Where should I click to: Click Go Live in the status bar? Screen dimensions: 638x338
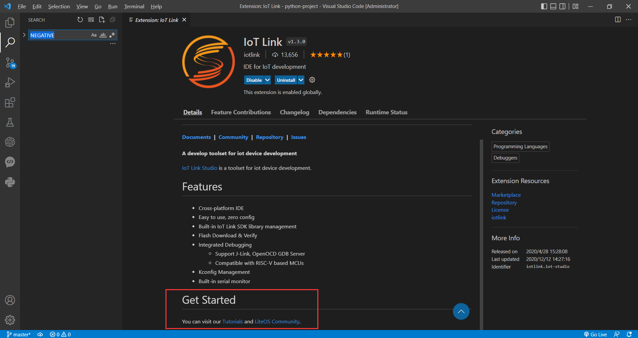point(595,334)
